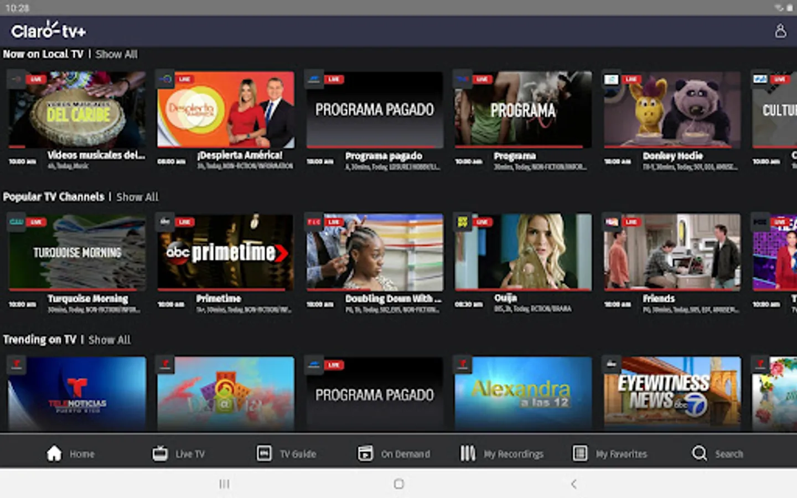Viewport: 797px width, 498px height.
Task: Select 'Now on Local TV' heading
Action: pos(43,54)
